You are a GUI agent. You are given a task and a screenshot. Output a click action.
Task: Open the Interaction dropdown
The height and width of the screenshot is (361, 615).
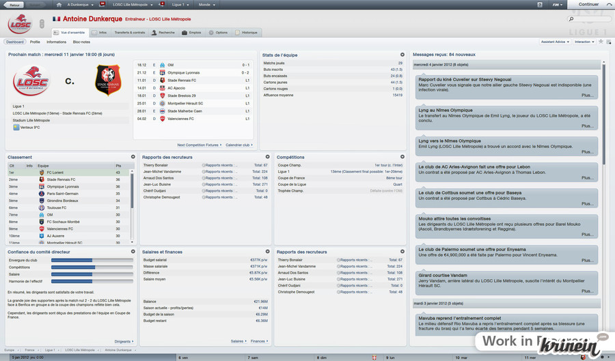click(x=584, y=42)
